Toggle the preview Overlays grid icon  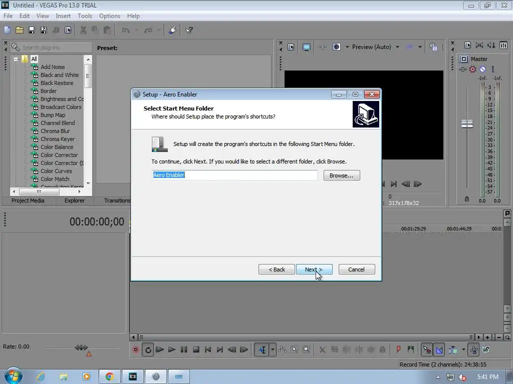[x=409, y=47]
